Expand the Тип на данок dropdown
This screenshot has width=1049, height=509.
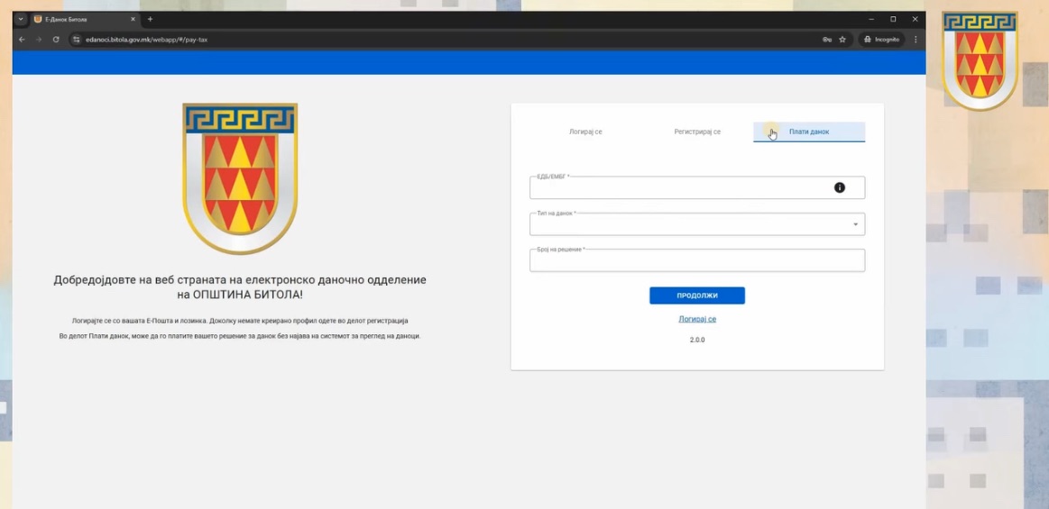click(855, 224)
